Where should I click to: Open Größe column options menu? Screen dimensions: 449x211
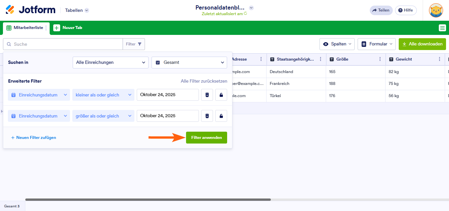(380, 59)
